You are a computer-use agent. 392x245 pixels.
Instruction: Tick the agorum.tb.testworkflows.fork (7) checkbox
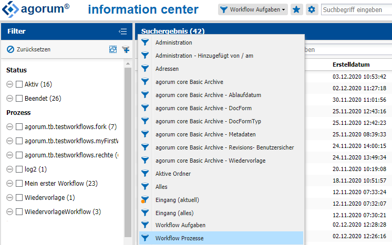tap(19, 127)
